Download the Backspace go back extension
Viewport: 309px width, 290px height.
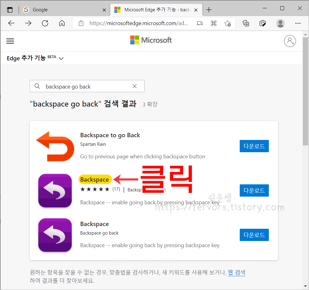(x=254, y=235)
